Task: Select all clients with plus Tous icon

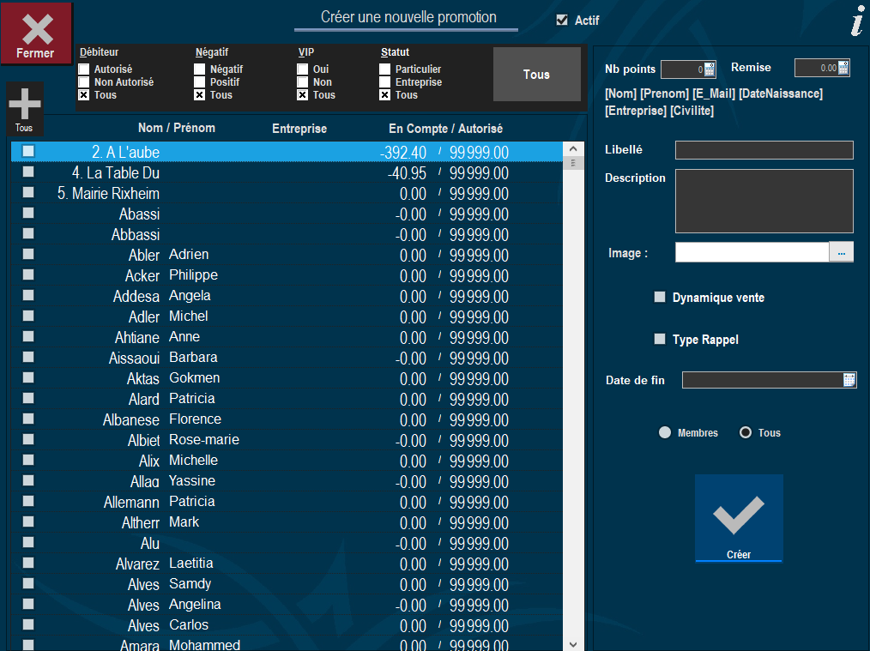Action: [24, 109]
